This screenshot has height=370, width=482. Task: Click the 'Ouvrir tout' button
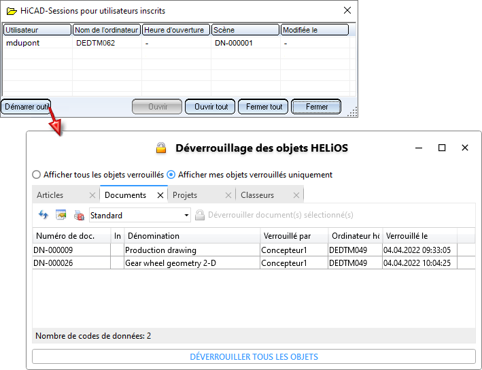click(210, 107)
